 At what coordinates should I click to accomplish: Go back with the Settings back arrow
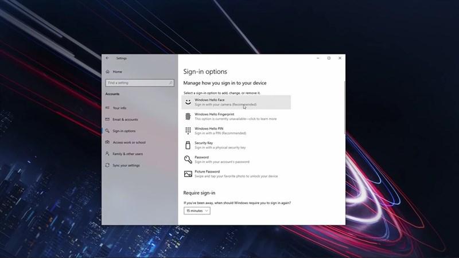[107, 58]
